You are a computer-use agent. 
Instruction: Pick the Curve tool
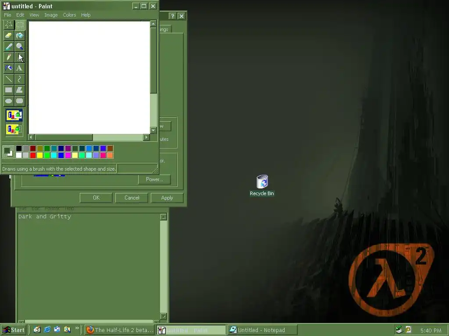pyautogui.click(x=20, y=79)
